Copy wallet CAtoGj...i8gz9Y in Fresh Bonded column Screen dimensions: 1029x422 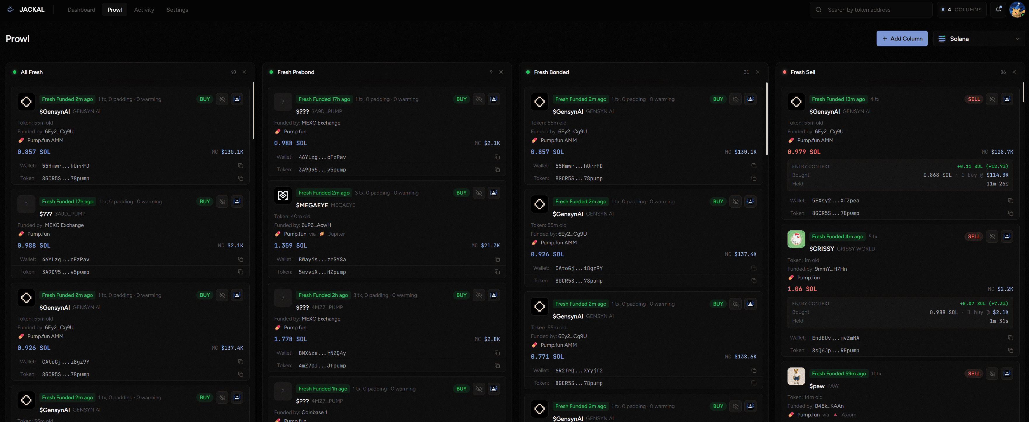pos(754,268)
